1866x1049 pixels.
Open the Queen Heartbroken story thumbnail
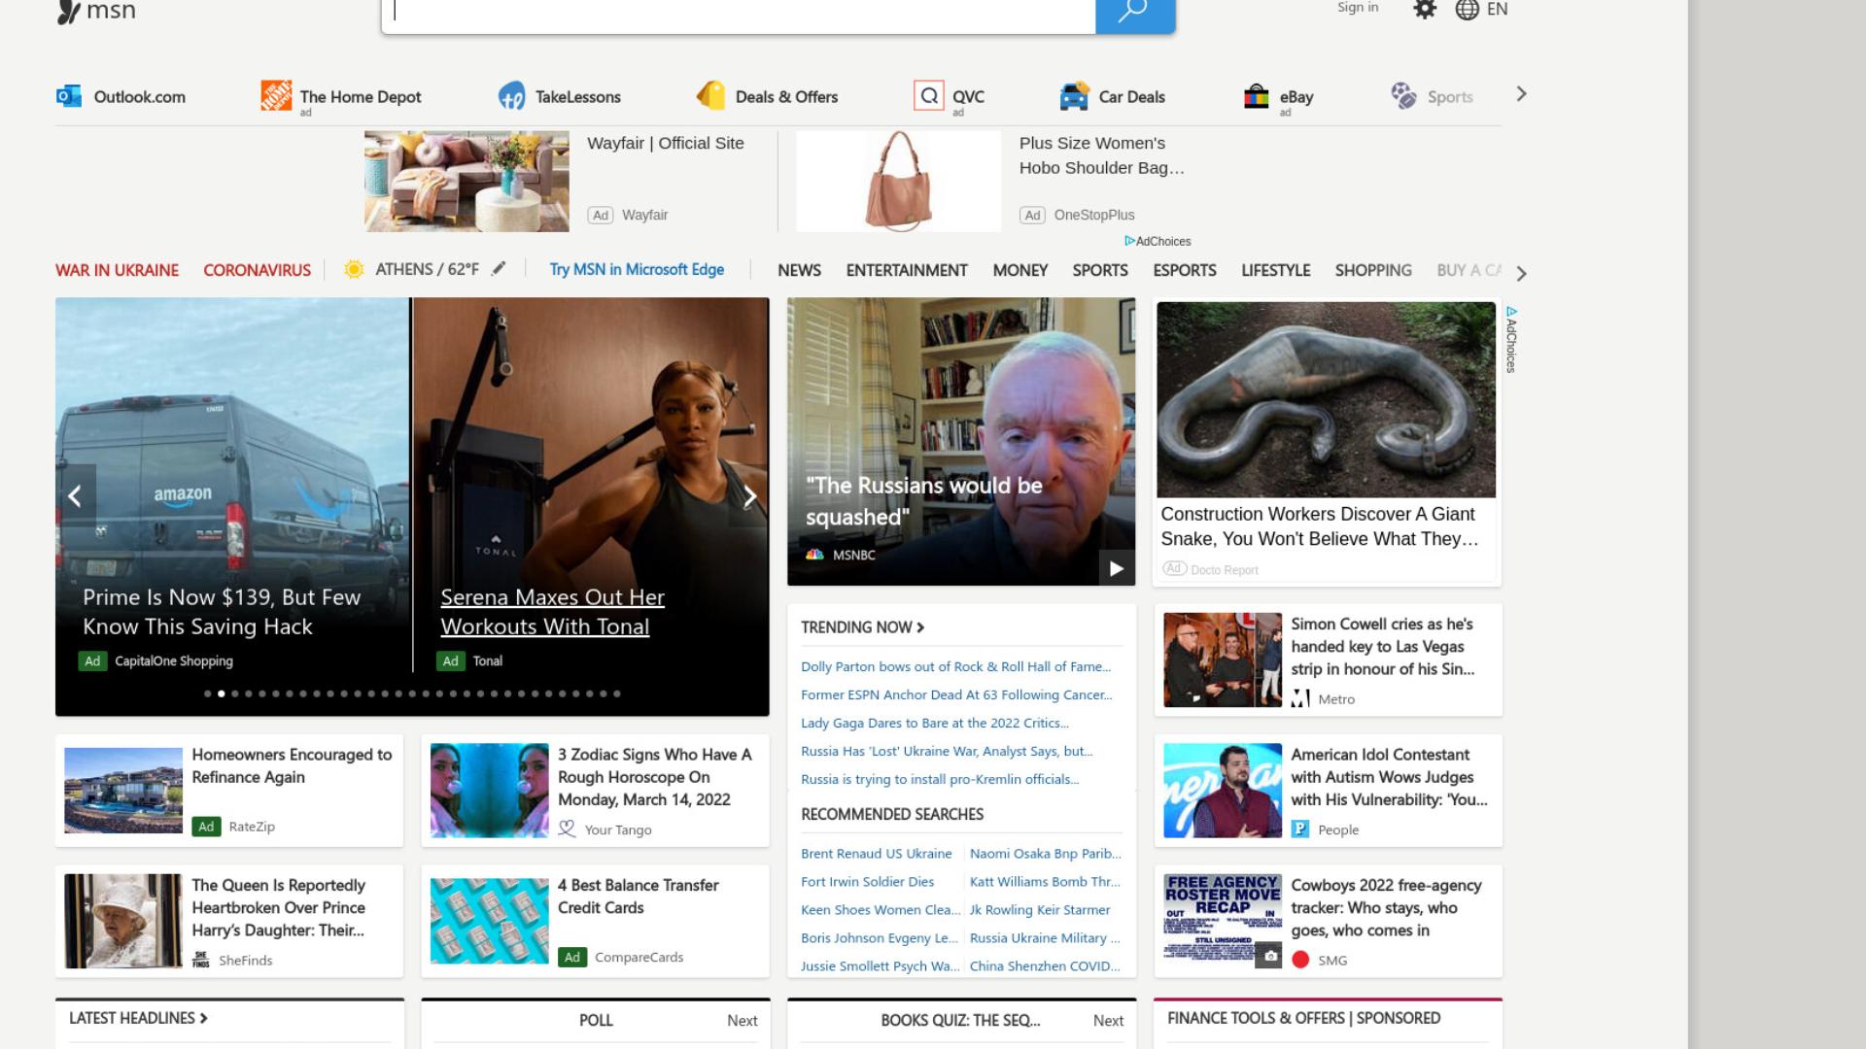click(x=122, y=921)
